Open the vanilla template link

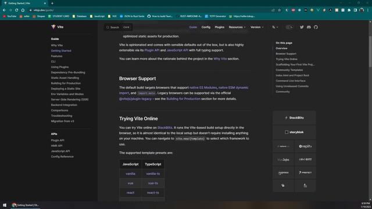point(130,174)
